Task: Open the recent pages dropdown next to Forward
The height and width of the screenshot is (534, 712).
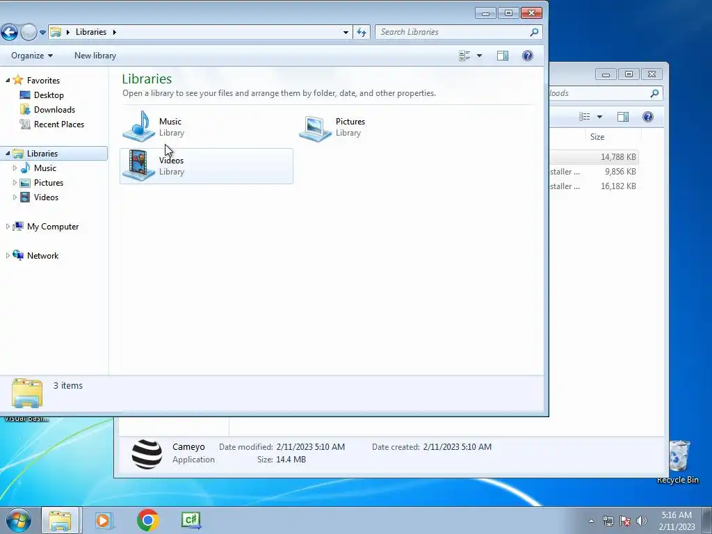Action: [x=42, y=32]
